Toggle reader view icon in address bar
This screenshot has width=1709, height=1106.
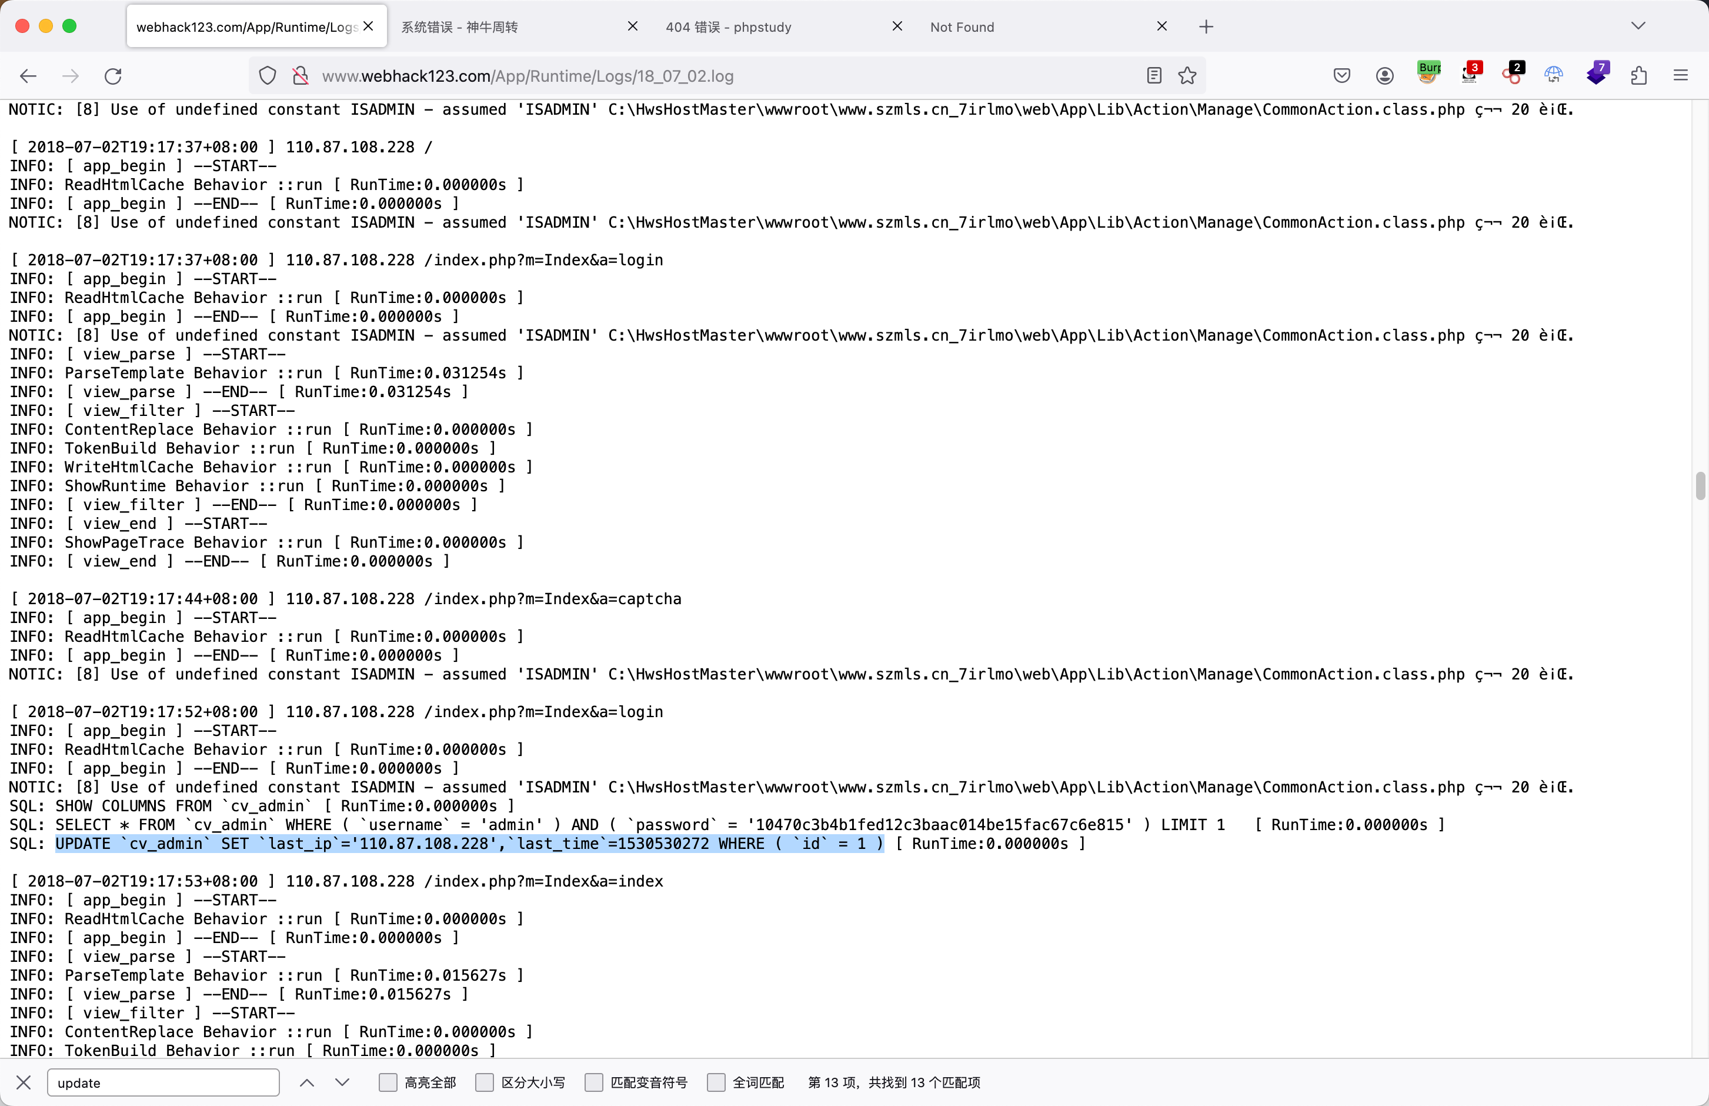click(x=1153, y=75)
